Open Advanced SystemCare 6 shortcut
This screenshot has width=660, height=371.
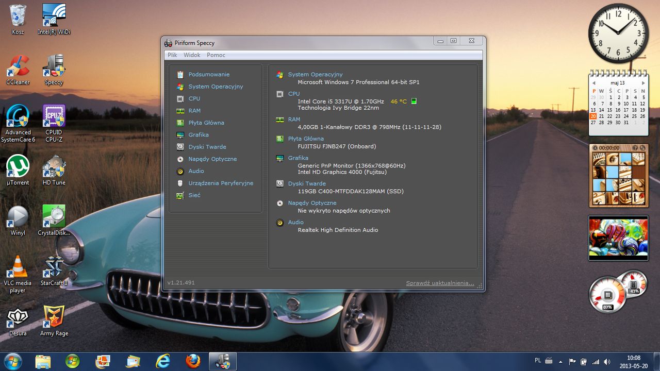click(18, 124)
